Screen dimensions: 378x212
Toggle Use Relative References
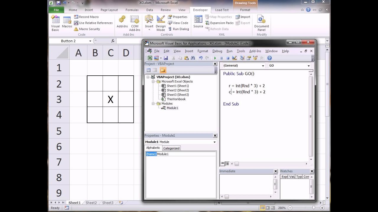pyautogui.click(x=93, y=23)
